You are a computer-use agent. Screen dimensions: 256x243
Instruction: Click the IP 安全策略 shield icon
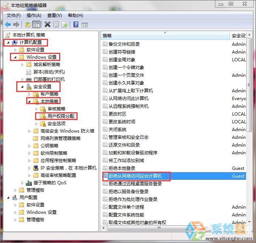click(x=36, y=168)
